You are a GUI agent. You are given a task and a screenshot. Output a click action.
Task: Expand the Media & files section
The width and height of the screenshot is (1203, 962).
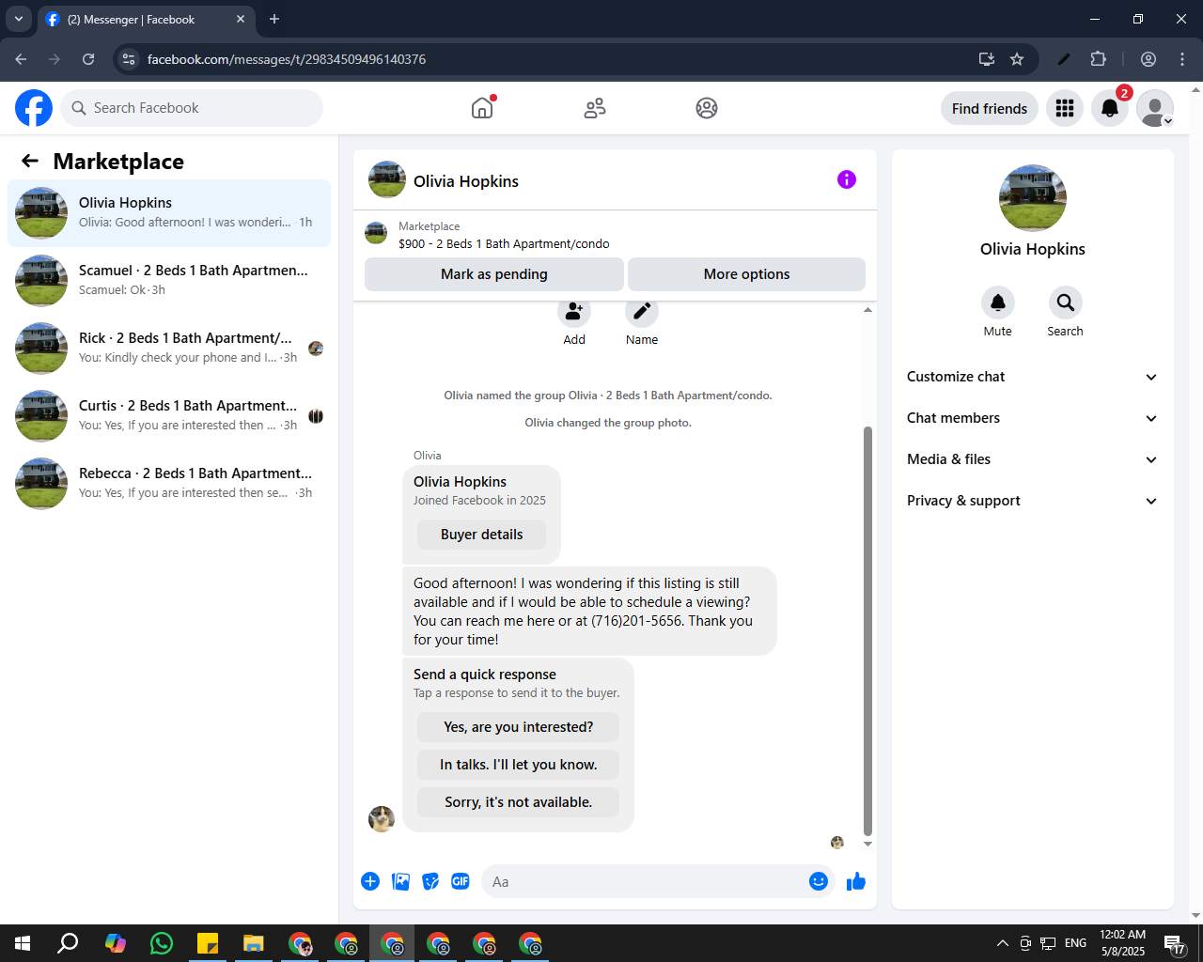coord(1033,459)
